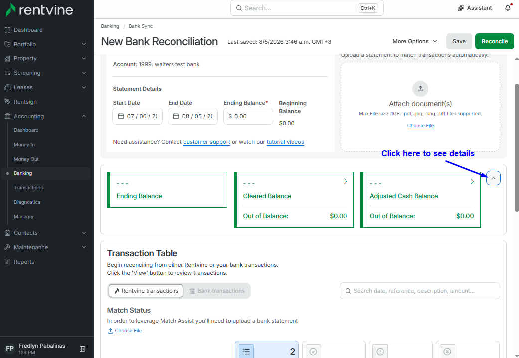Click the transaction search field
This screenshot has width=519, height=358.
click(x=420, y=291)
